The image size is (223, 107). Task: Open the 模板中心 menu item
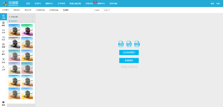tap(49, 4)
